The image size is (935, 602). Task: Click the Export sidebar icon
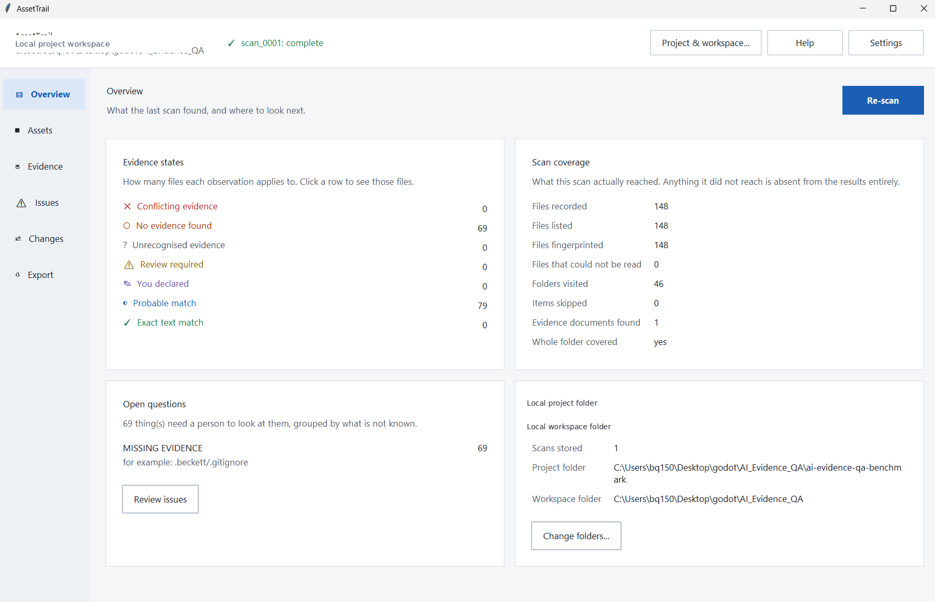pyautogui.click(x=17, y=275)
